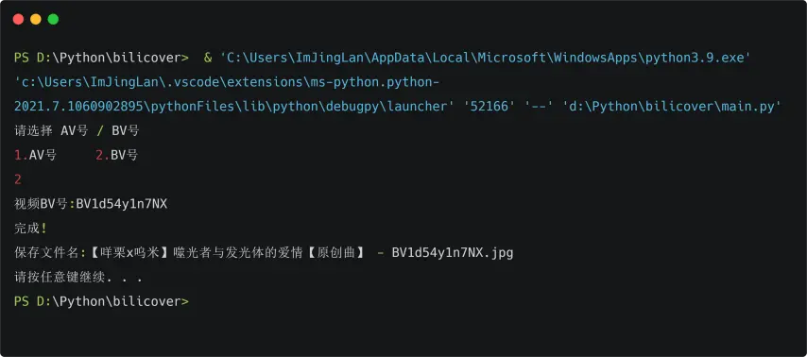Click the yellow minimize window dot
This screenshot has height=357, width=807.
click(36, 20)
